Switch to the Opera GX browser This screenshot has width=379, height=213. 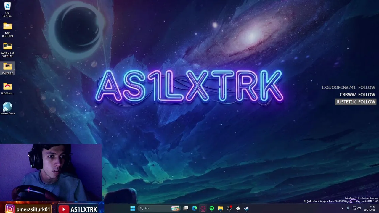(203, 208)
